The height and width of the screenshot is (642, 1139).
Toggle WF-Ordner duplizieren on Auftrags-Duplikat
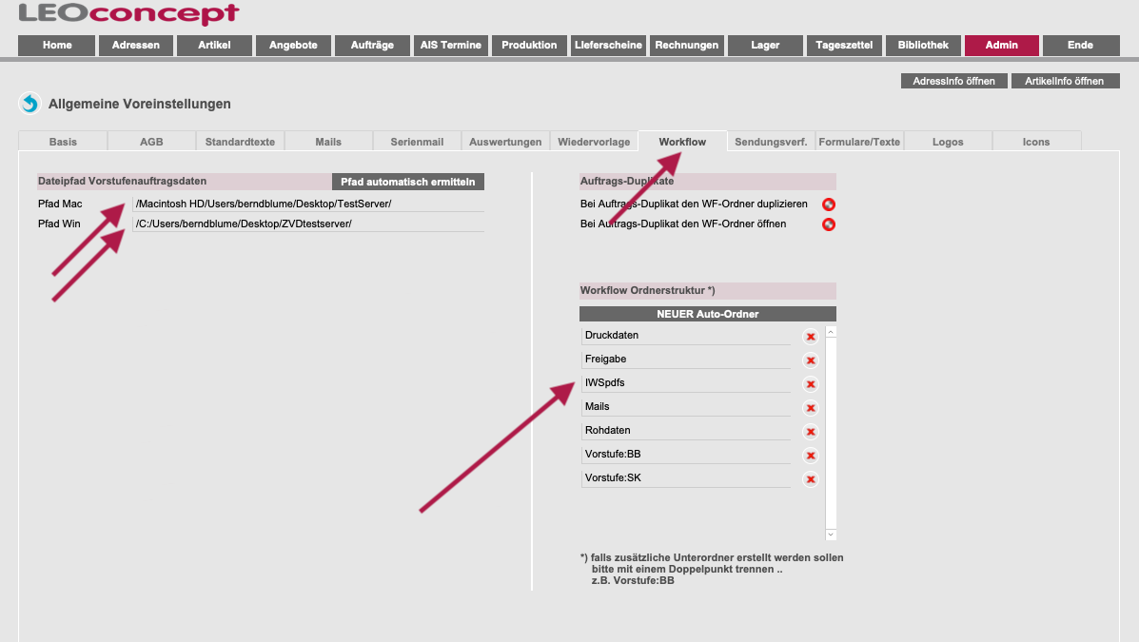829,204
